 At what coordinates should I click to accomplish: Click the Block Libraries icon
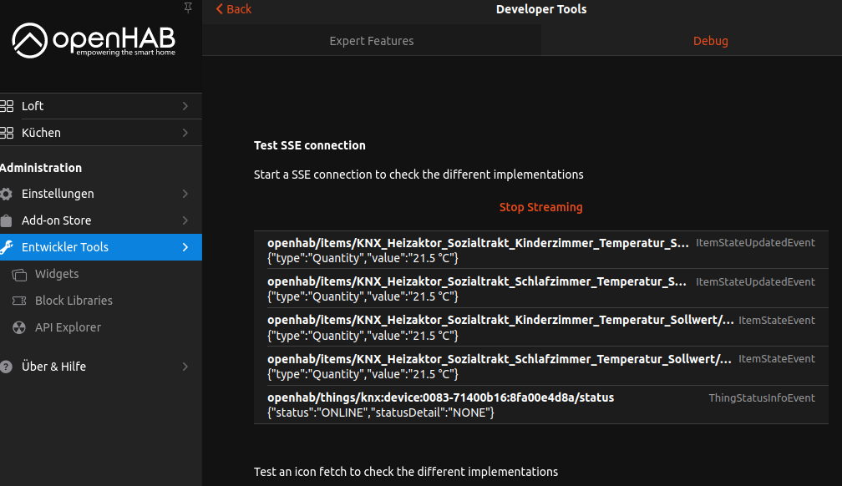pyautogui.click(x=19, y=301)
